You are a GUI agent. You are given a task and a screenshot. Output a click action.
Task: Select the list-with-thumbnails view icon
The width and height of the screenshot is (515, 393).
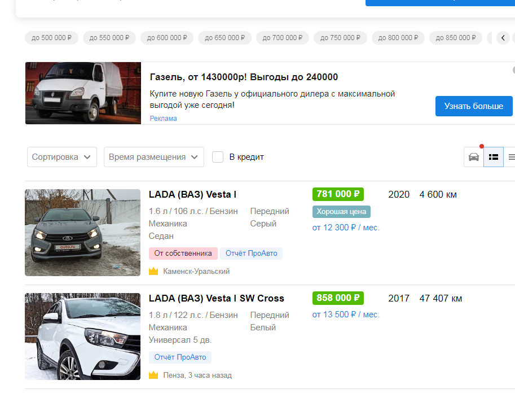494,157
